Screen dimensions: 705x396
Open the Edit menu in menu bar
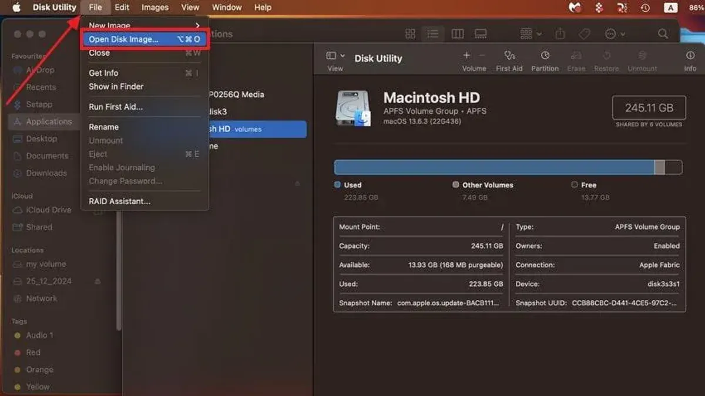click(122, 7)
